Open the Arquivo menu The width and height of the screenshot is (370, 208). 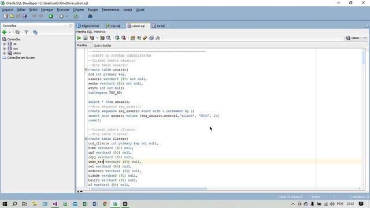click(x=8, y=10)
